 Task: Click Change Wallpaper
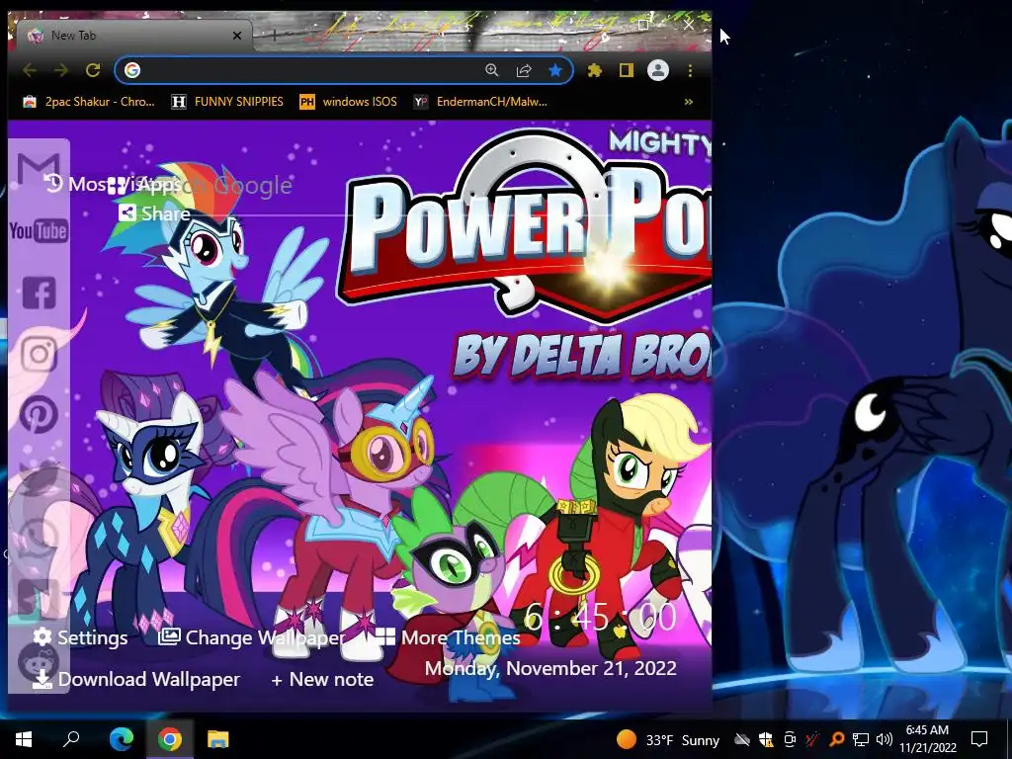pyautogui.click(x=252, y=637)
